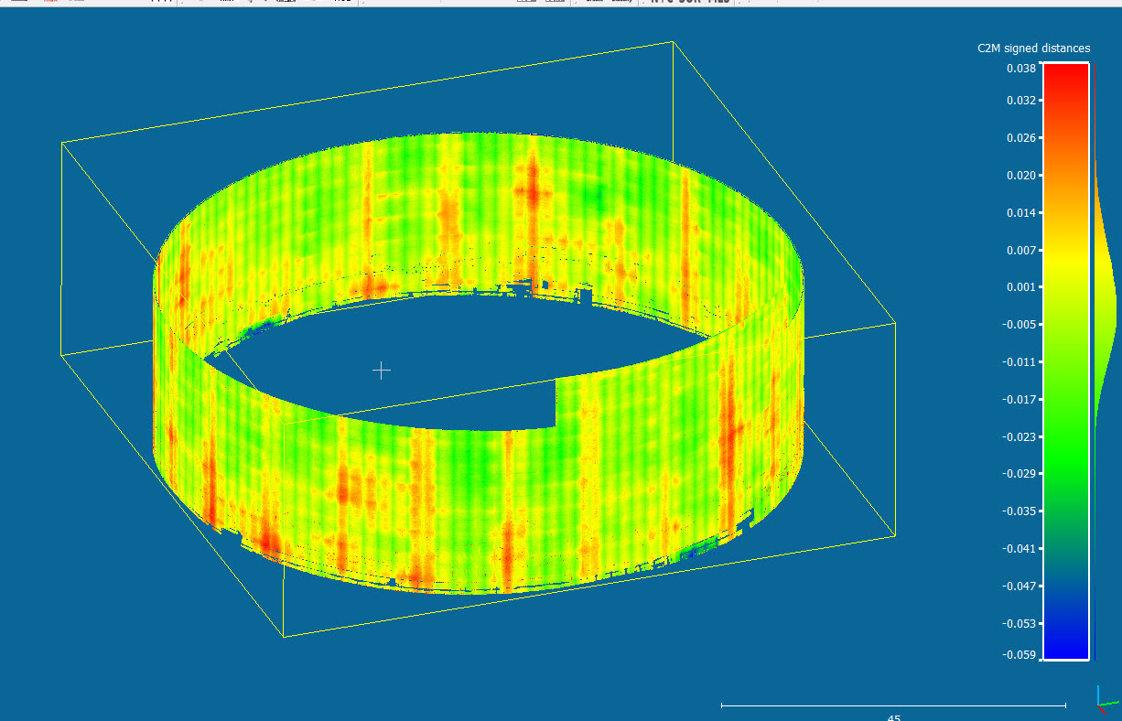Click the 0.001 tick label on the scale
The height and width of the screenshot is (721, 1122).
(x=1020, y=287)
